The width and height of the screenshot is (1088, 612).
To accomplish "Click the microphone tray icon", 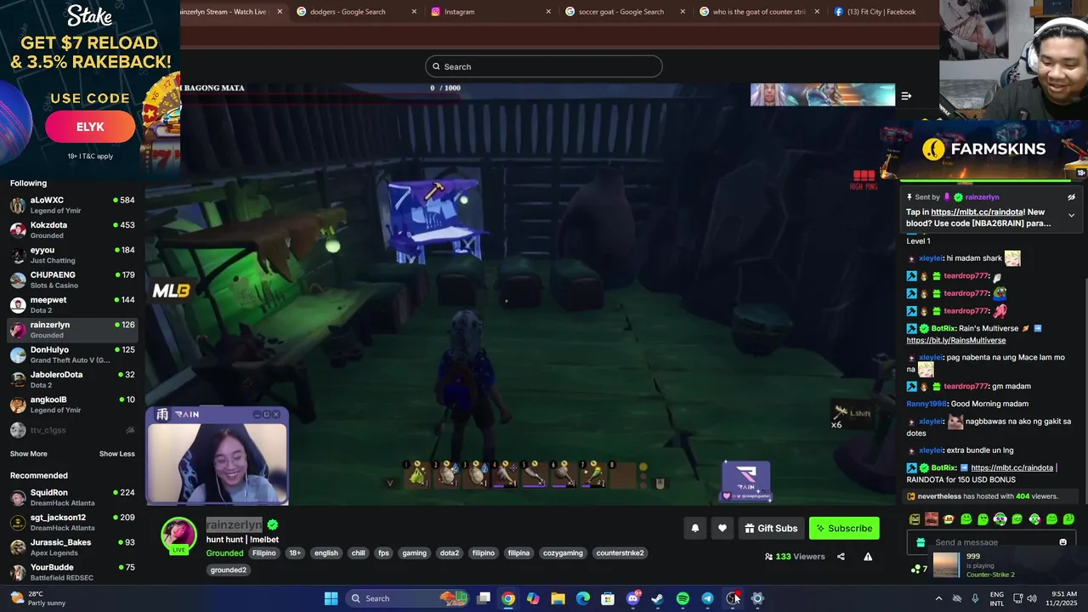I will 975,598.
